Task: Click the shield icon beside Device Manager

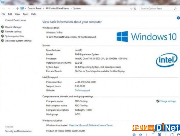Action: point(2,27)
